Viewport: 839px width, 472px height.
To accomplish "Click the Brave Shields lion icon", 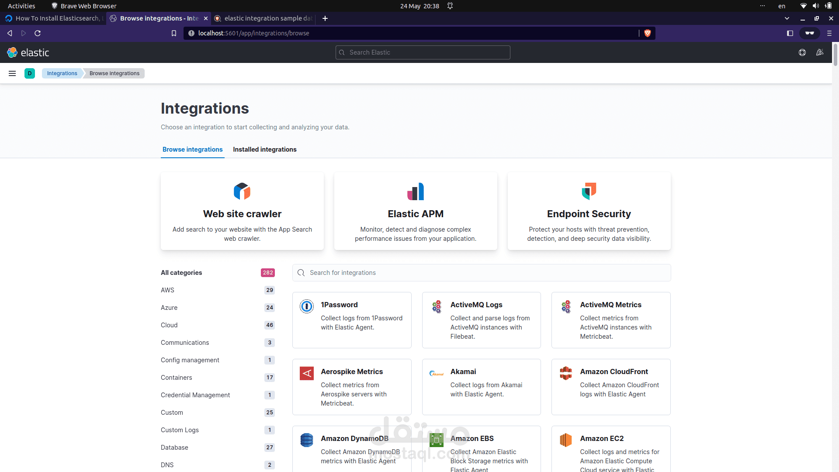I will pos(648,33).
